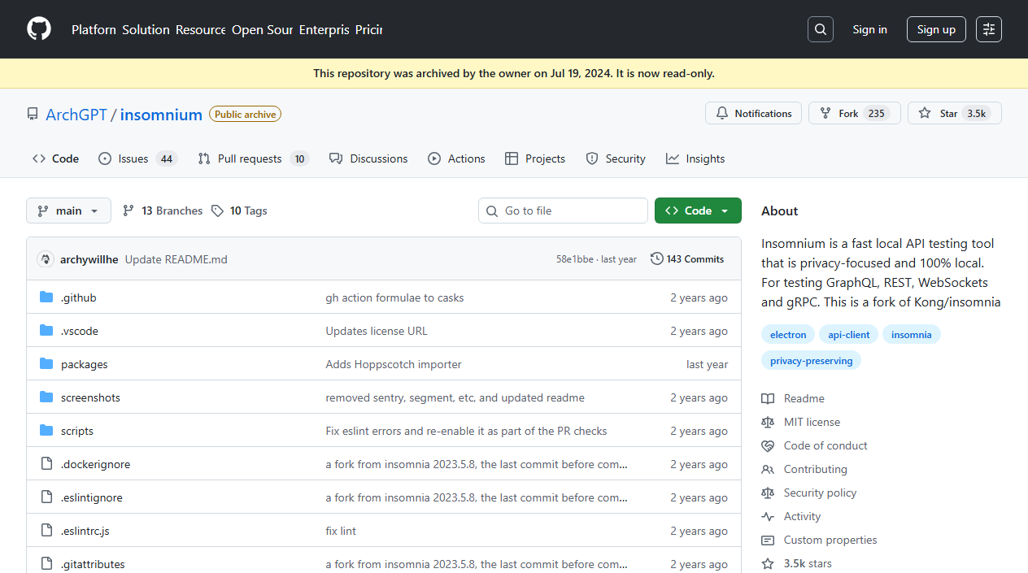Open the Activity sidebar link
The width and height of the screenshot is (1028, 573).
791,516
